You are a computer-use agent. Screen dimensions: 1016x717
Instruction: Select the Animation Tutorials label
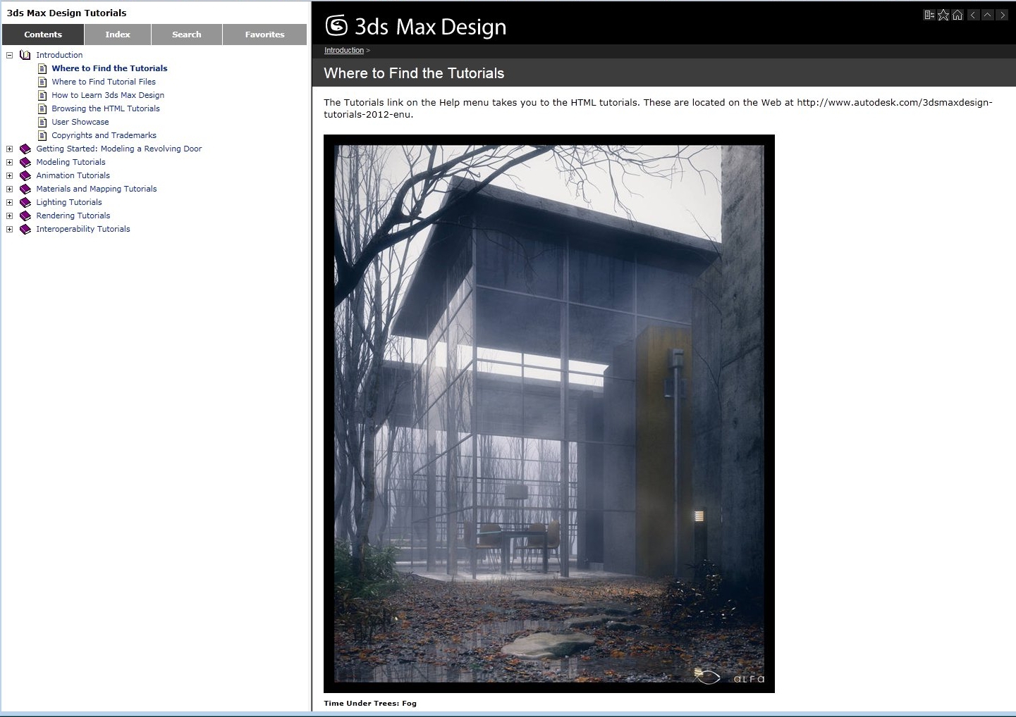73,175
